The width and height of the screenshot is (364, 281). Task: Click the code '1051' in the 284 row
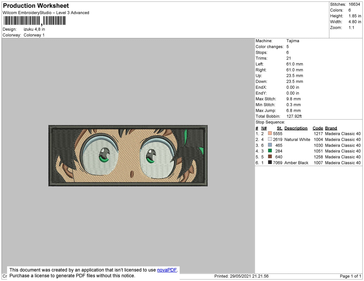[318, 151]
